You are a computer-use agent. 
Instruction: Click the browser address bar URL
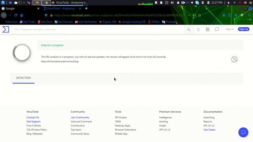pyautogui.click(x=119, y=15)
